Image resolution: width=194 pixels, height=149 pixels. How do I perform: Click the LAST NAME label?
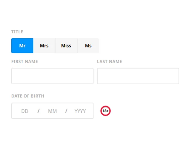click(x=109, y=62)
